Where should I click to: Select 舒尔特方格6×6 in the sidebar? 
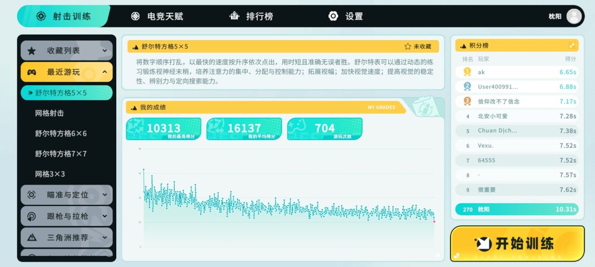pos(61,133)
